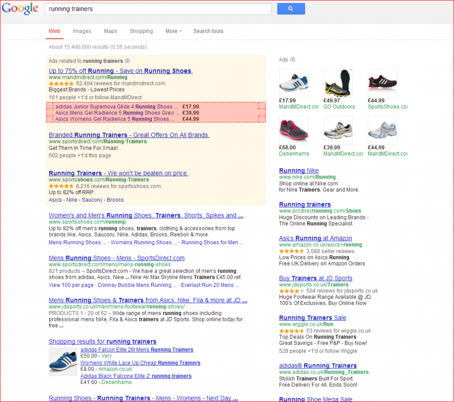Open the Maps tab

[x=110, y=31]
